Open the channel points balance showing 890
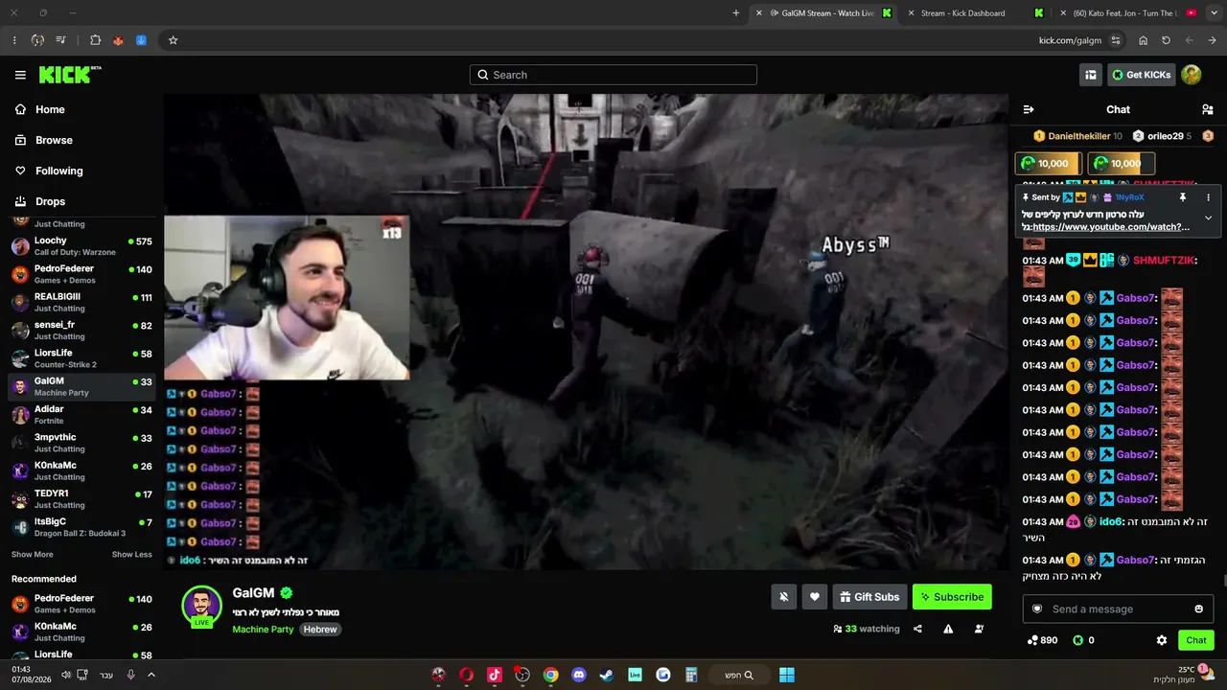This screenshot has width=1227, height=690. [x=1042, y=640]
